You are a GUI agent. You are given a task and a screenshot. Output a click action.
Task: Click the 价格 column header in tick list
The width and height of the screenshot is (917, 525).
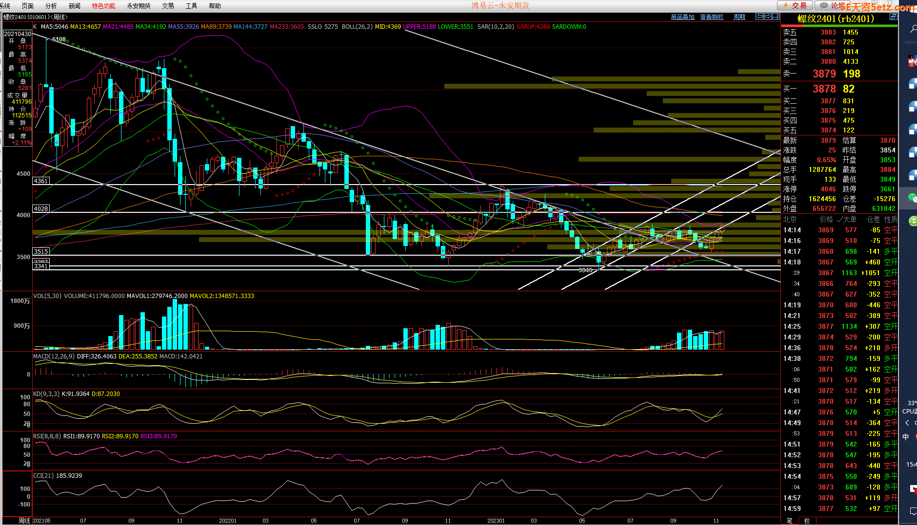[826, 219]
